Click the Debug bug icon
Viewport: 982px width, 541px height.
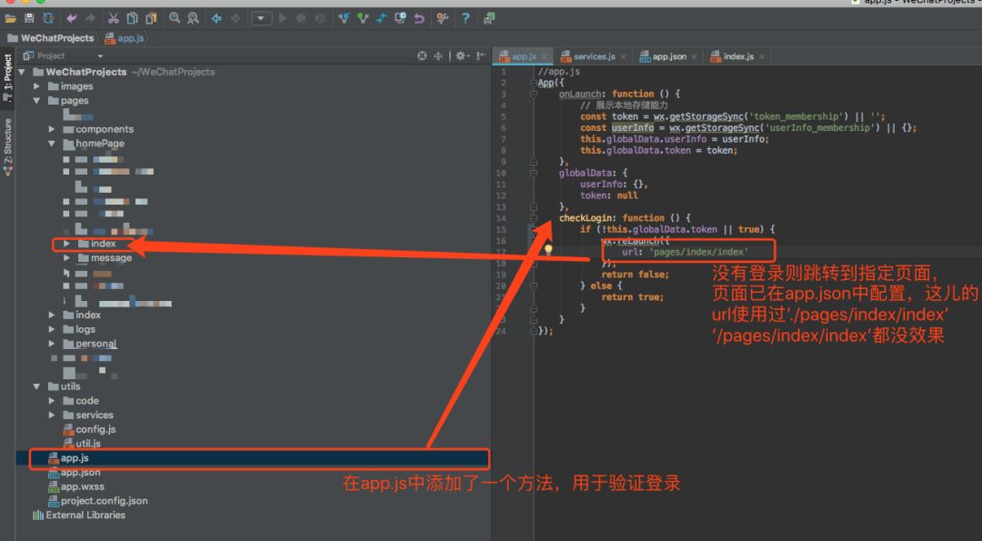click(x=301, y=19)
